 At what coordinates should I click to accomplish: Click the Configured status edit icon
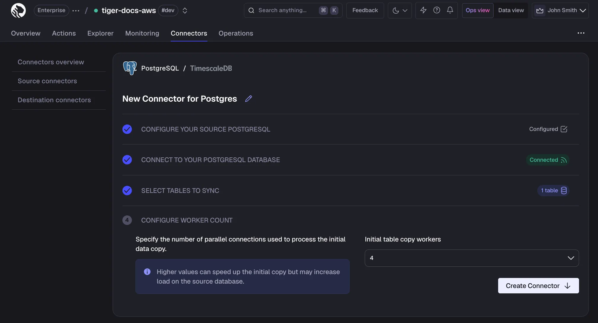(x=564, y=129)
